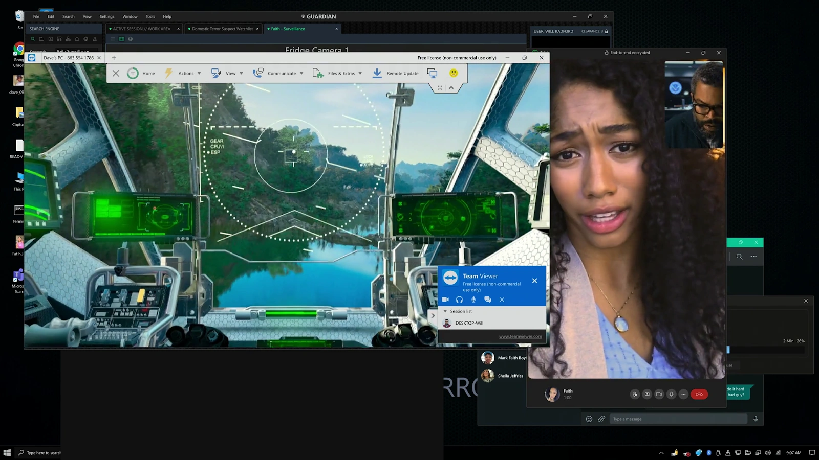The height and width of the screenshot is (460, 819).
Task: Toggle microphone in TeamViewer session panel
Action: [473, 300]
